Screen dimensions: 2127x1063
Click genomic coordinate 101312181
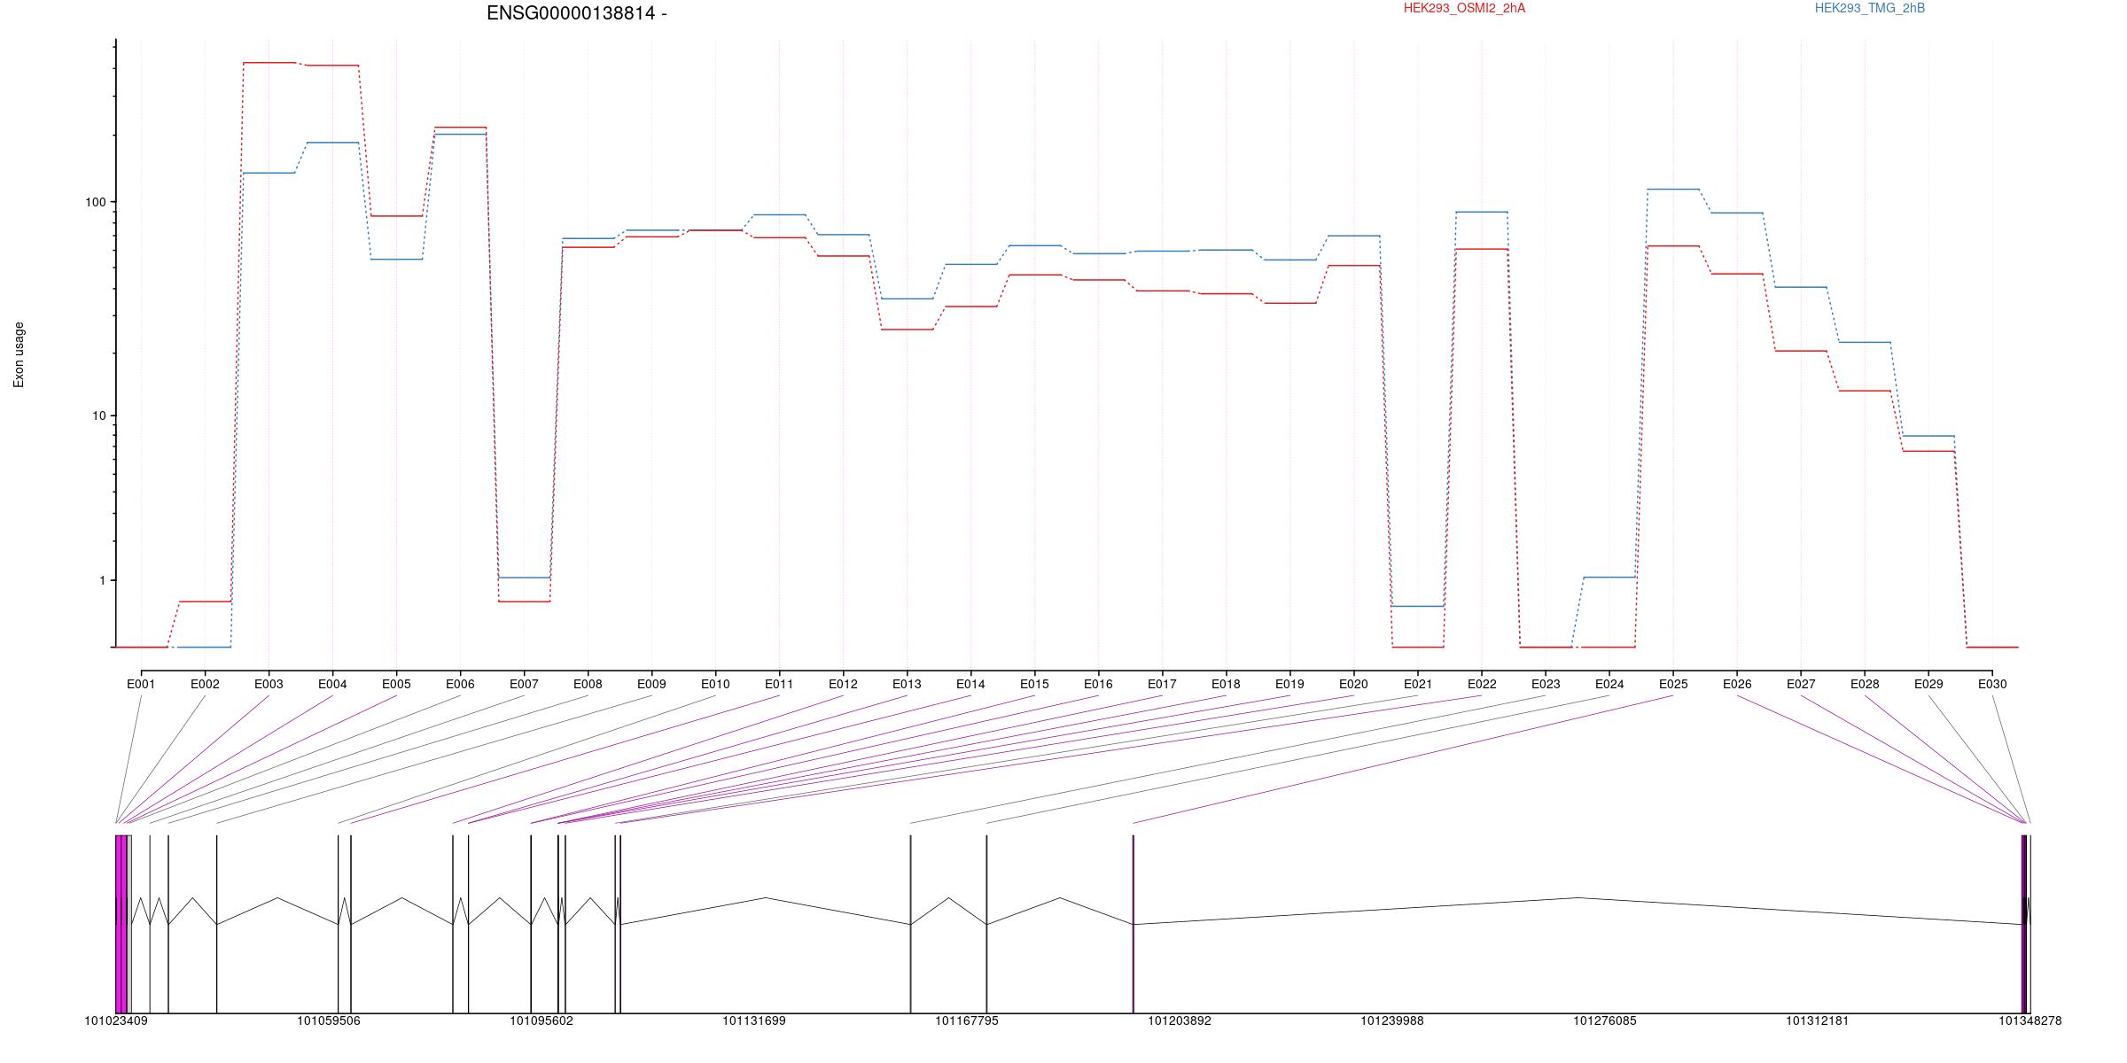(1818, 1021)
